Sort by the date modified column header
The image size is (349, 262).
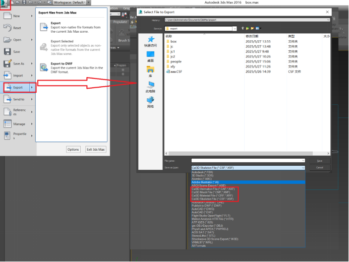pyautogui.click(x=265, y=36)
